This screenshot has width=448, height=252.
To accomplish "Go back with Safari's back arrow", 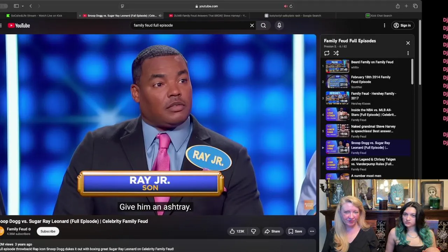I will point(31,6).
